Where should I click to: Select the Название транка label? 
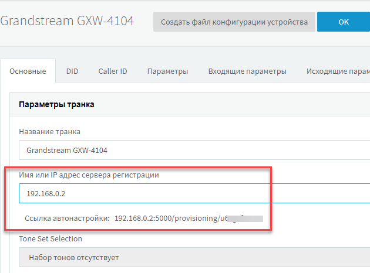49,132
